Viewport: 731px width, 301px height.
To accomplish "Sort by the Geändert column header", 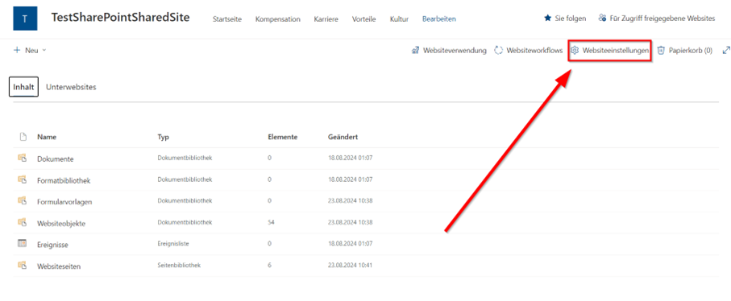I will [343, 138].
